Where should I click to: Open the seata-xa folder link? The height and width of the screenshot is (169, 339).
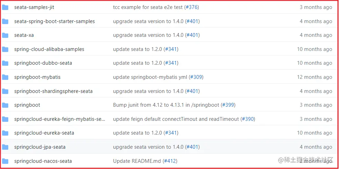click(24, 35)
